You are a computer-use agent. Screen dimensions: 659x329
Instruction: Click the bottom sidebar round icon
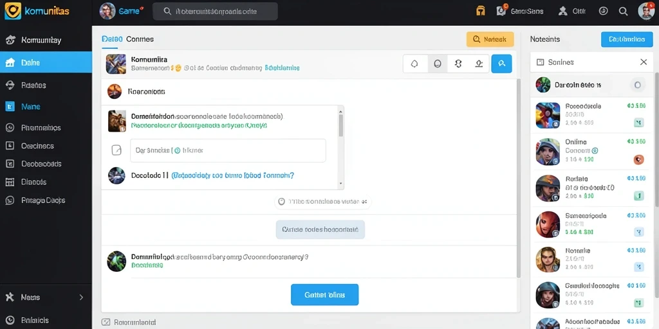click(10, 320)
